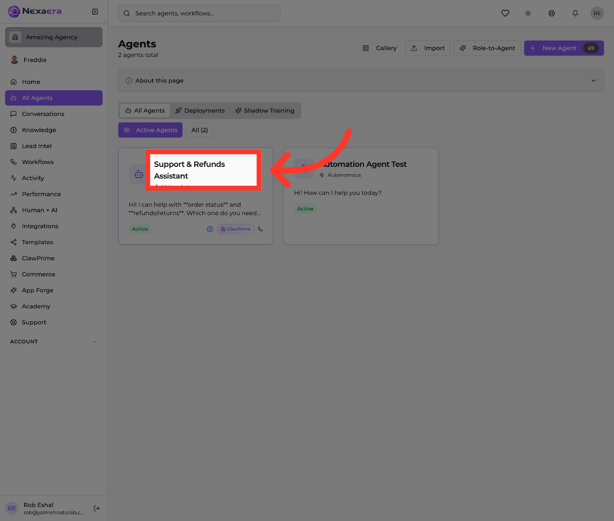Open favorites heart icon in header
The height and width of the screenshot is (521, 614).
pyautogui.click(x=505, y=14)
